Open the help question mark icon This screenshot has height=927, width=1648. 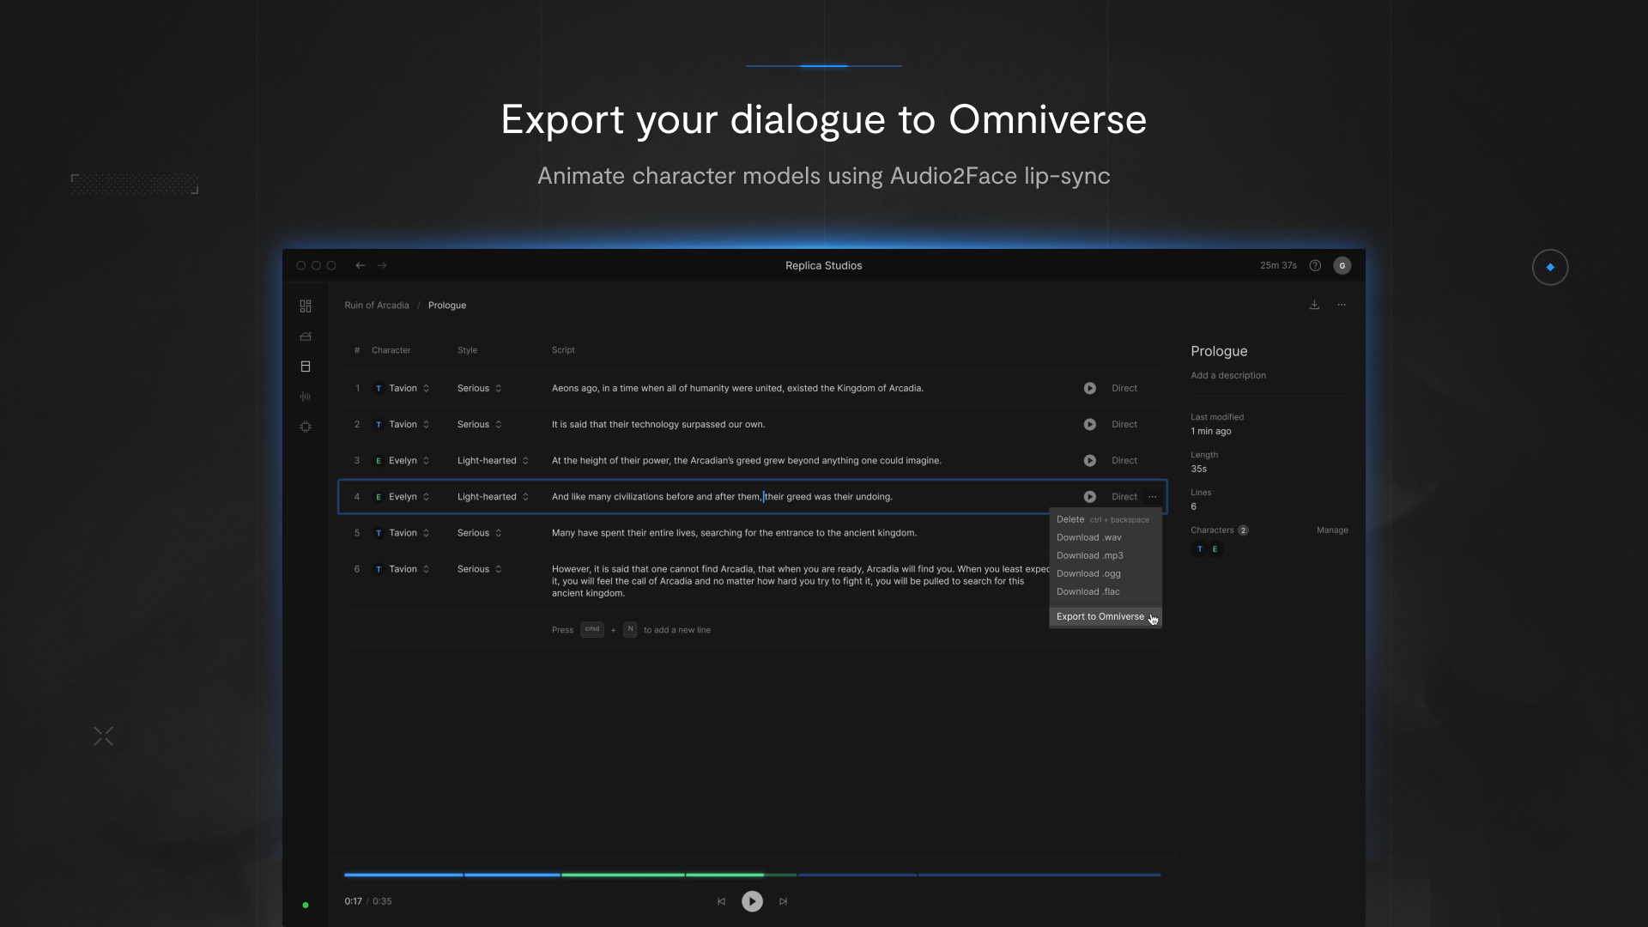click(1315, 266)
